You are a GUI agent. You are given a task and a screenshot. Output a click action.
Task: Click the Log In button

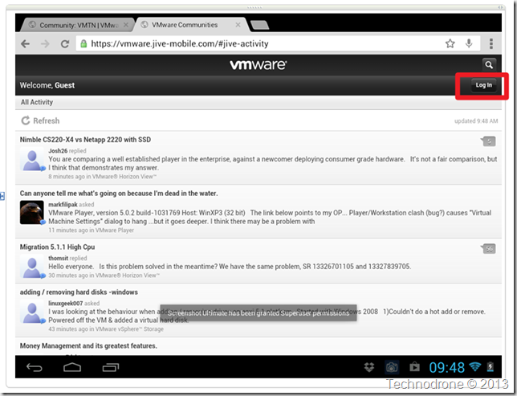(x=483, y=85)
